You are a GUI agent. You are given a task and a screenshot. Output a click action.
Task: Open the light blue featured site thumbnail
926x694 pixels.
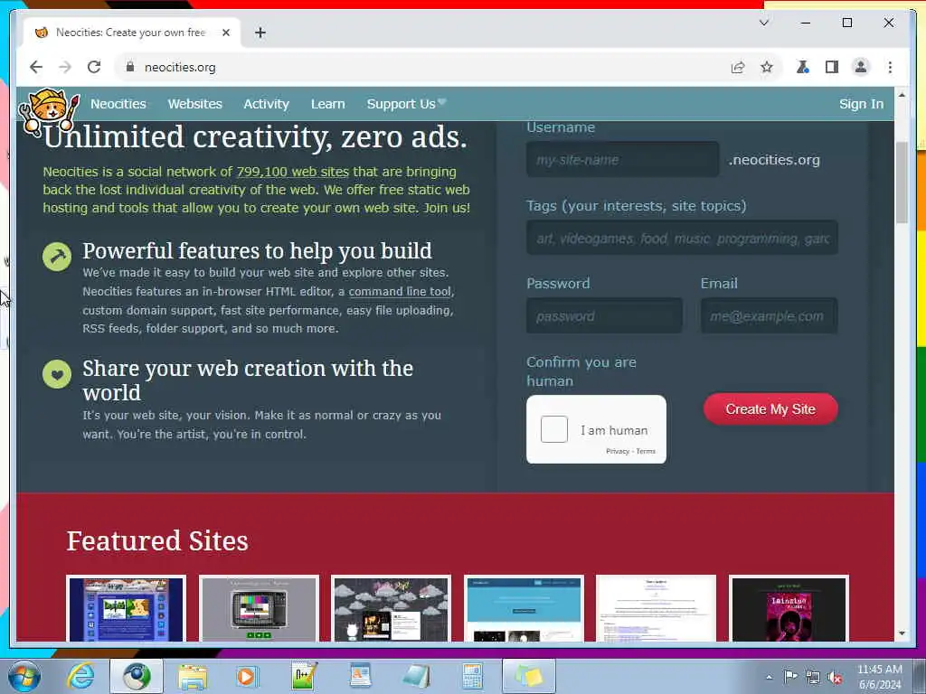pyautogui.click(x=524, y=608)
